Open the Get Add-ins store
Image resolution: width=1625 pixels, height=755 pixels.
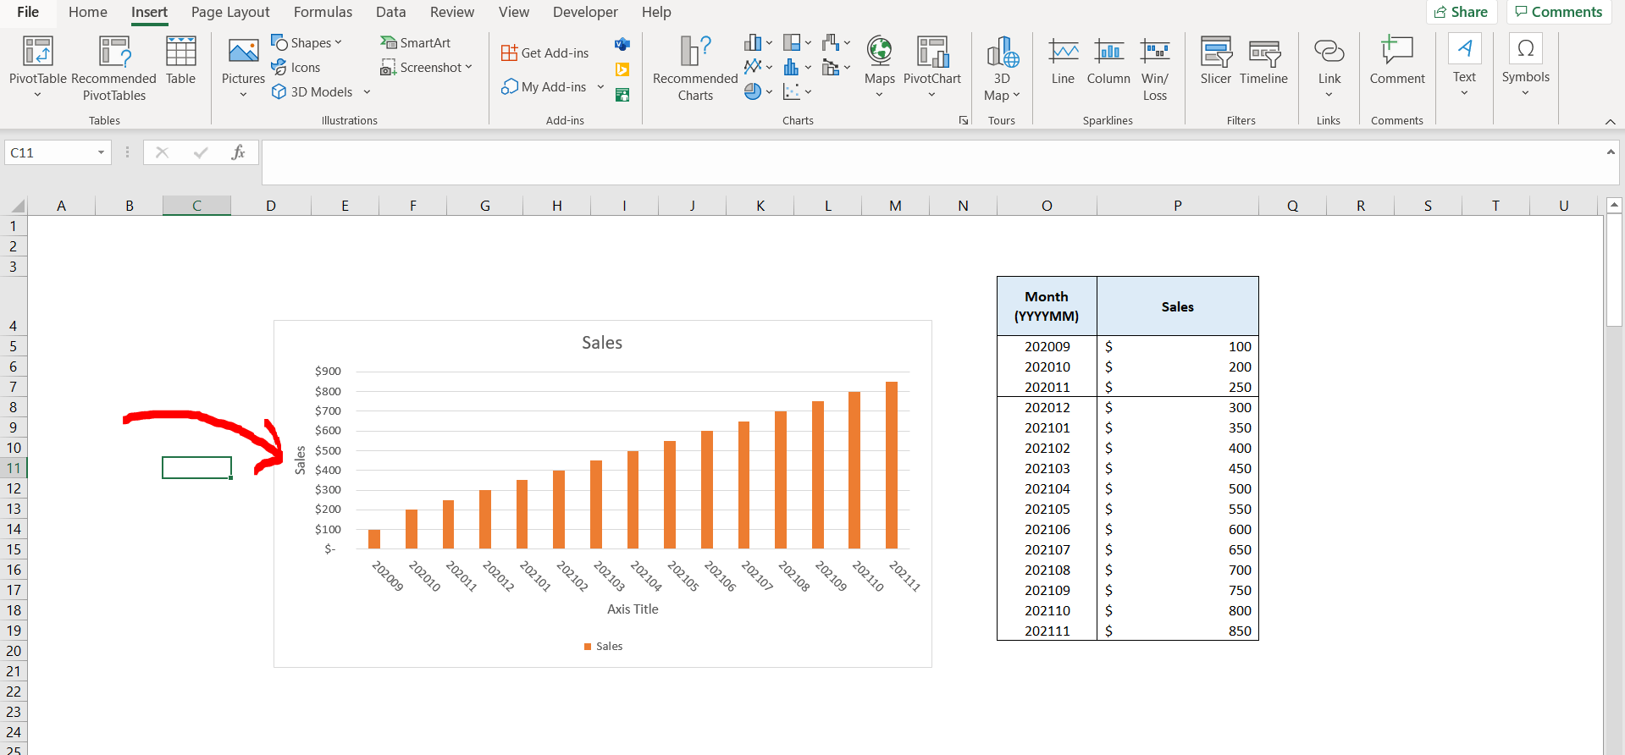pyautogui.click(x=544, y=53)
